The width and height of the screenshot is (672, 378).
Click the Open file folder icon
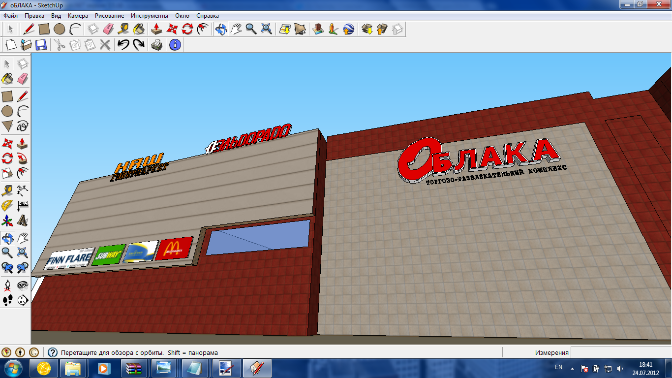click(x=26, y=45)
